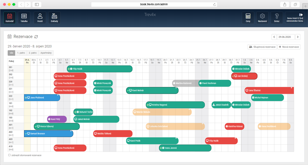Open Nastavení settings

[x=262, y=18]
